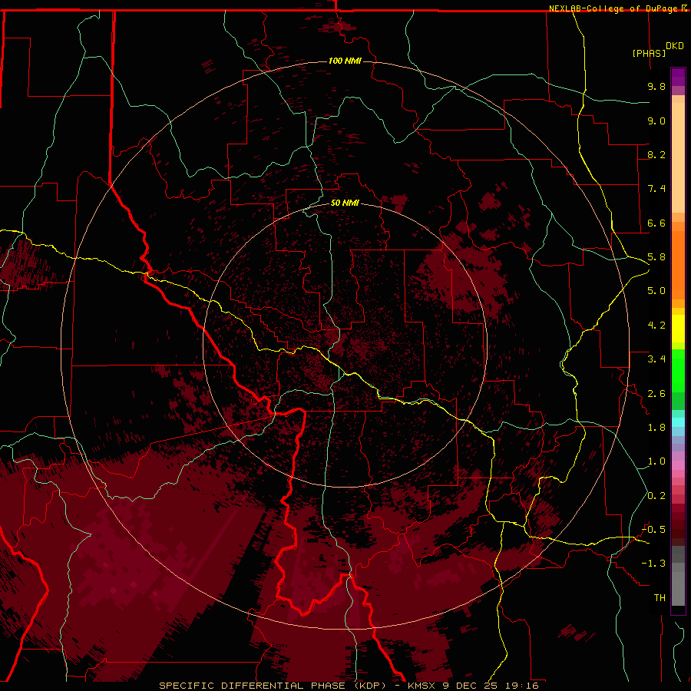Click the 9.8 scale value
Image resolution: width=691 pixels, height=691 pixels.
656,86
